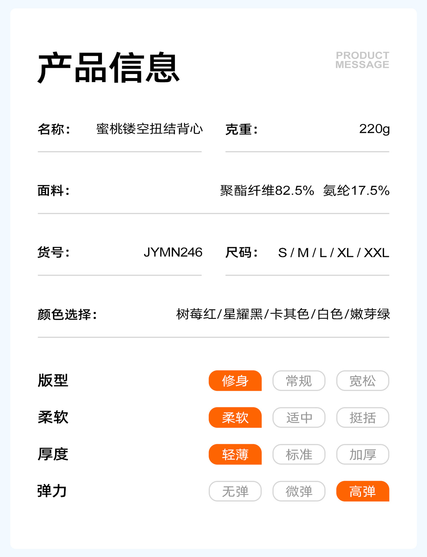Click the product name 蜜桃镂空扭结背心

coord(149,129)
